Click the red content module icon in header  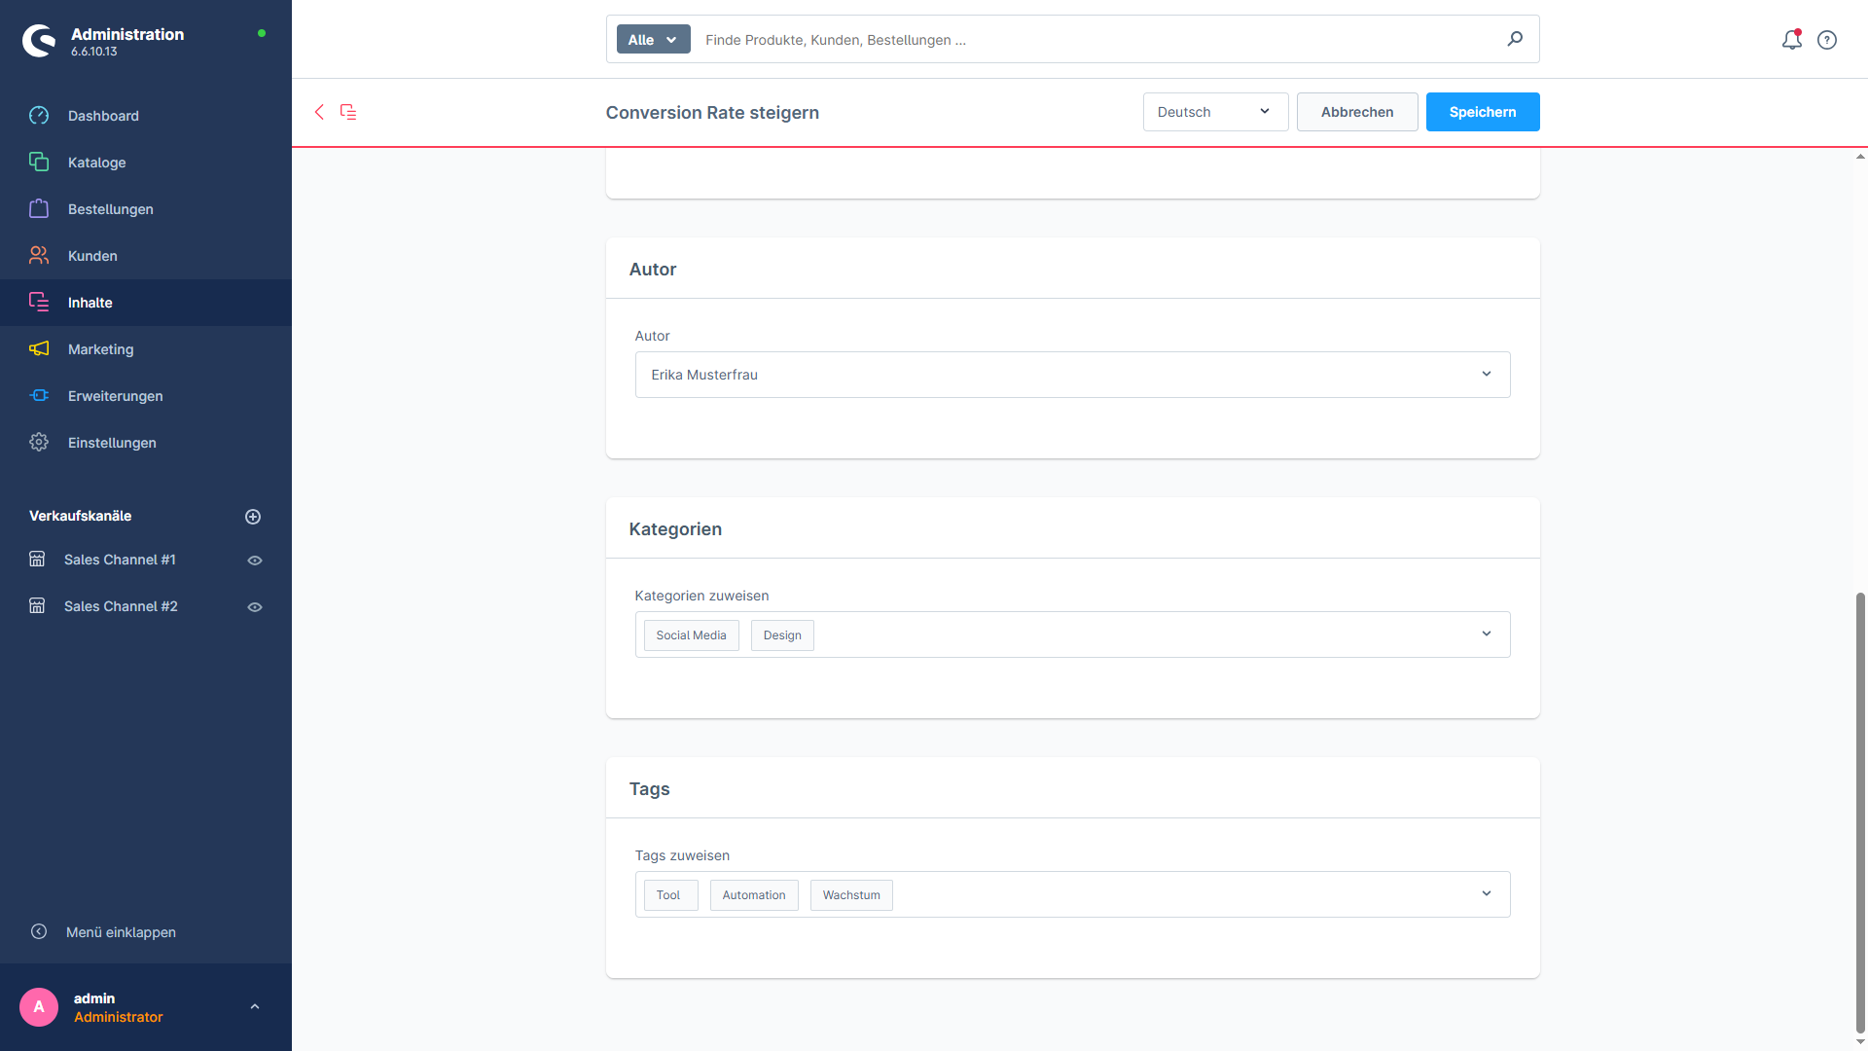pos(348,112)
